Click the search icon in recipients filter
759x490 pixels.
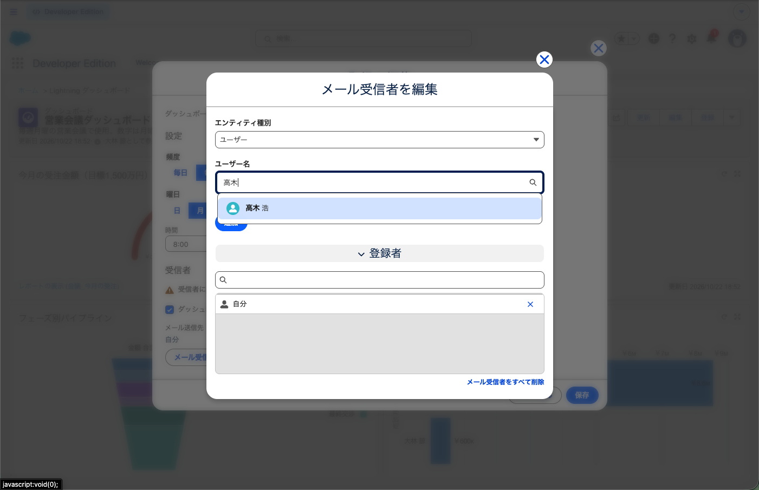[x=223, y=280]
